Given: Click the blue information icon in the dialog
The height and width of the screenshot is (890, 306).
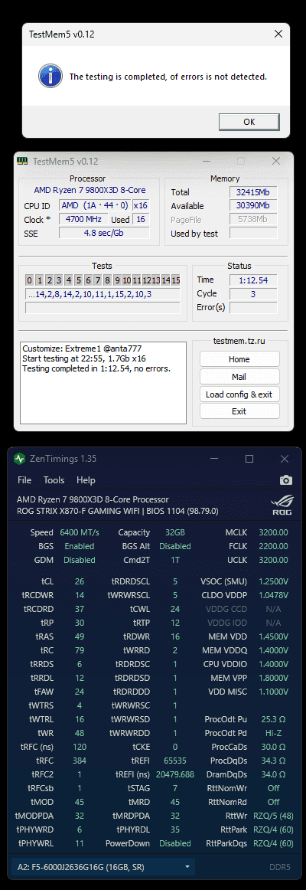Looking at the screenshot, I should pos(50,76).
